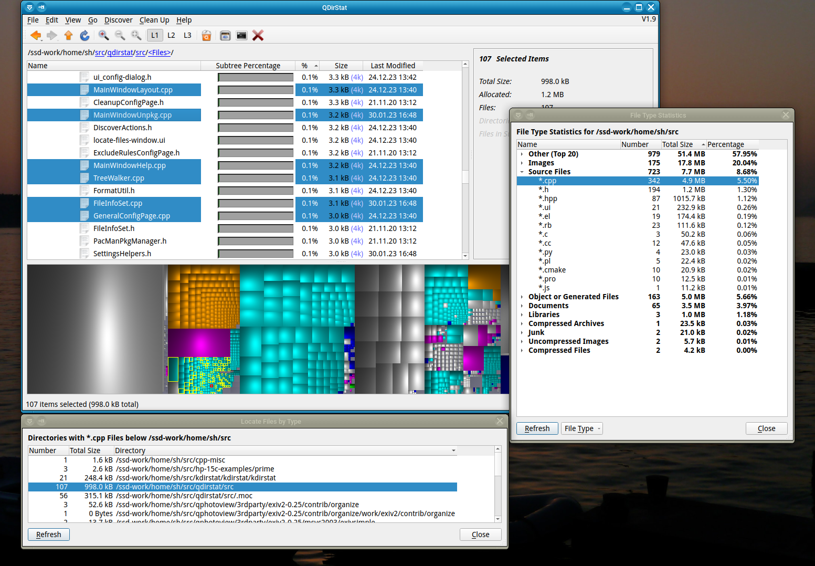Expand 'Object or Generated Files' category
The image size is (815, 566).
tap(522, 297)
